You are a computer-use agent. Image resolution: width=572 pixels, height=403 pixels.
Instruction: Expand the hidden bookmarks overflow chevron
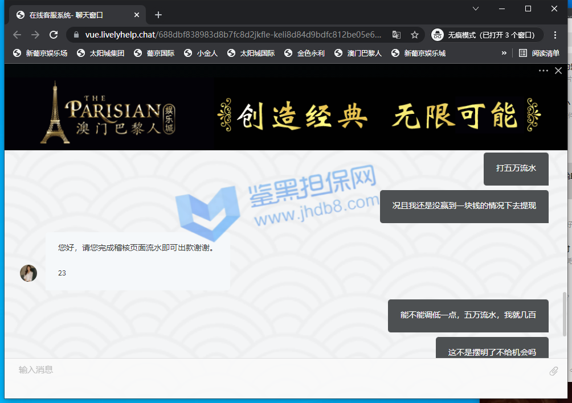504,53
